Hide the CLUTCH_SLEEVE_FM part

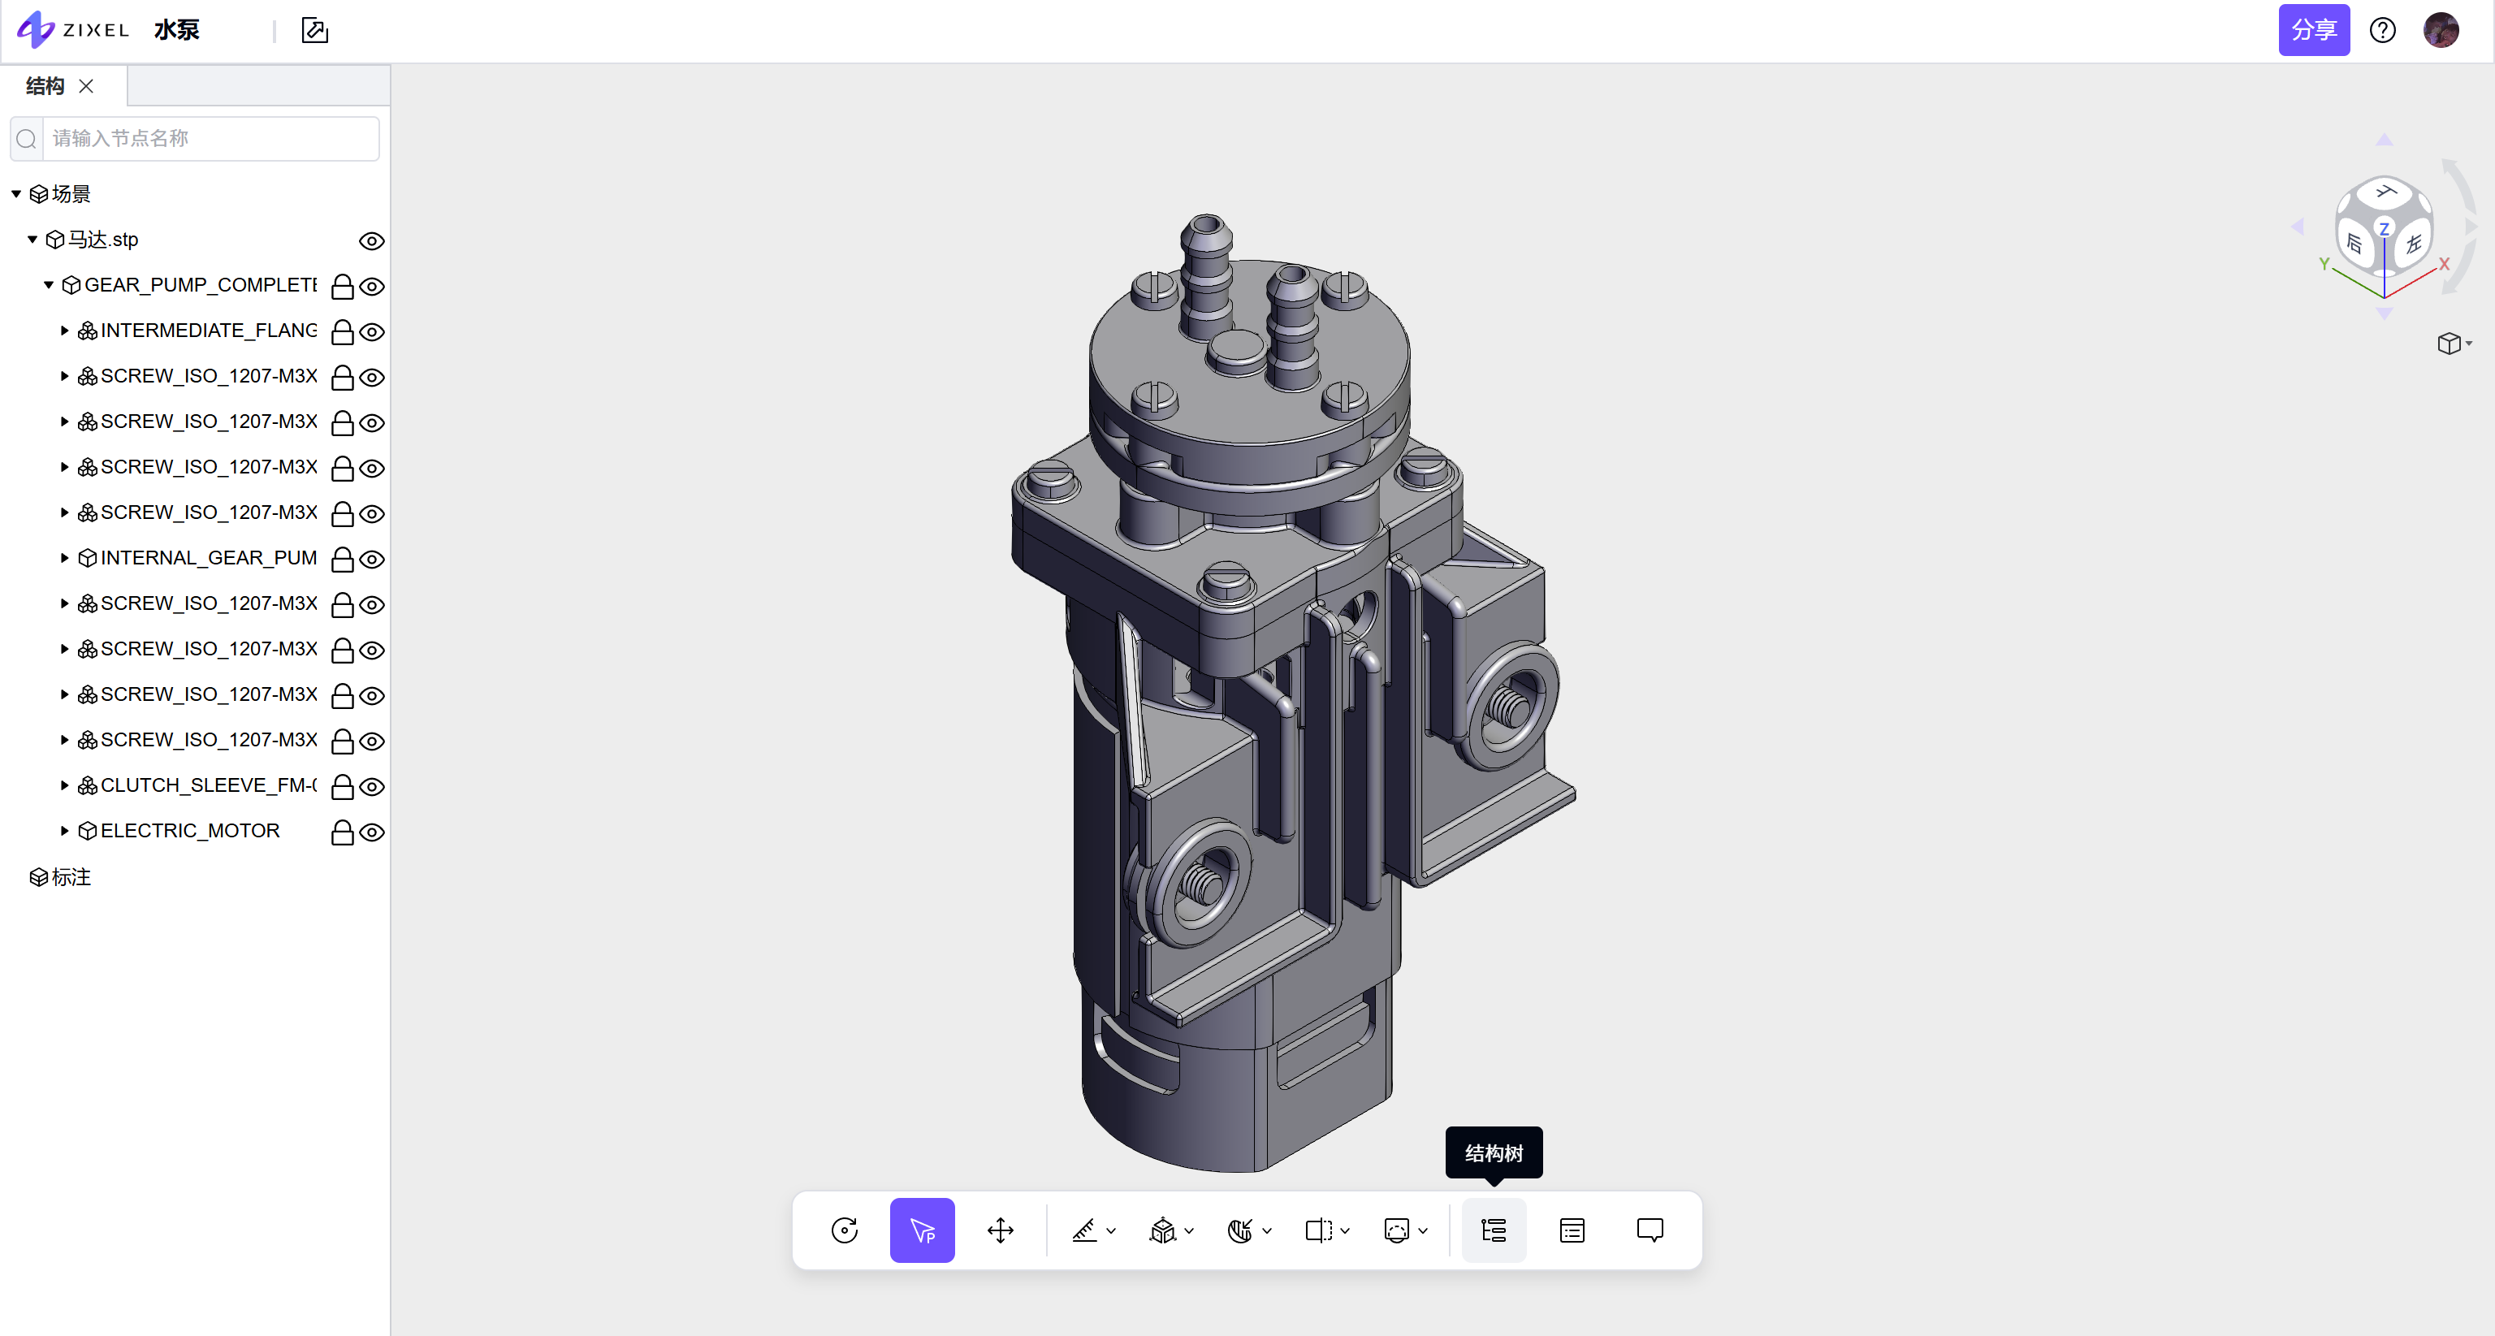point(372,788)
